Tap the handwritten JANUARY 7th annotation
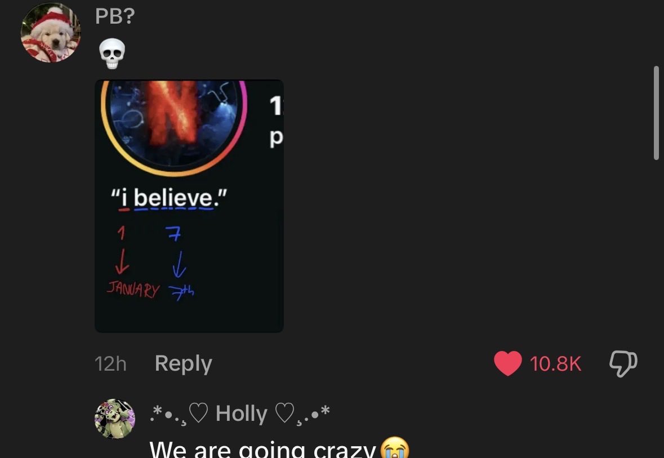Image resolution: width=664 pixels, height=458 pixels. (150, 291)
